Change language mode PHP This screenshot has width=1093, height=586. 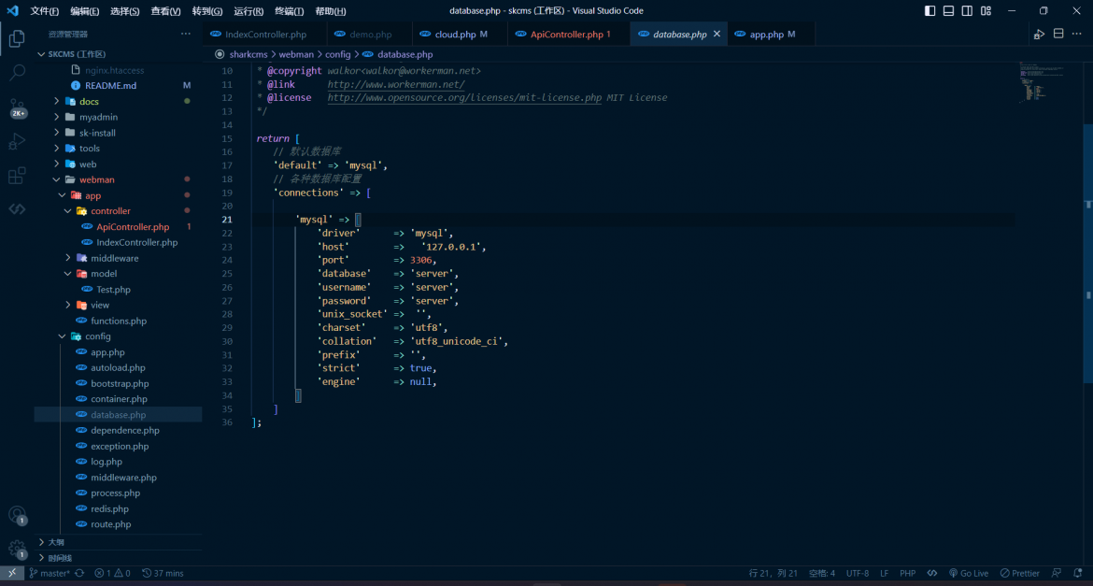(x=908, y=574)
